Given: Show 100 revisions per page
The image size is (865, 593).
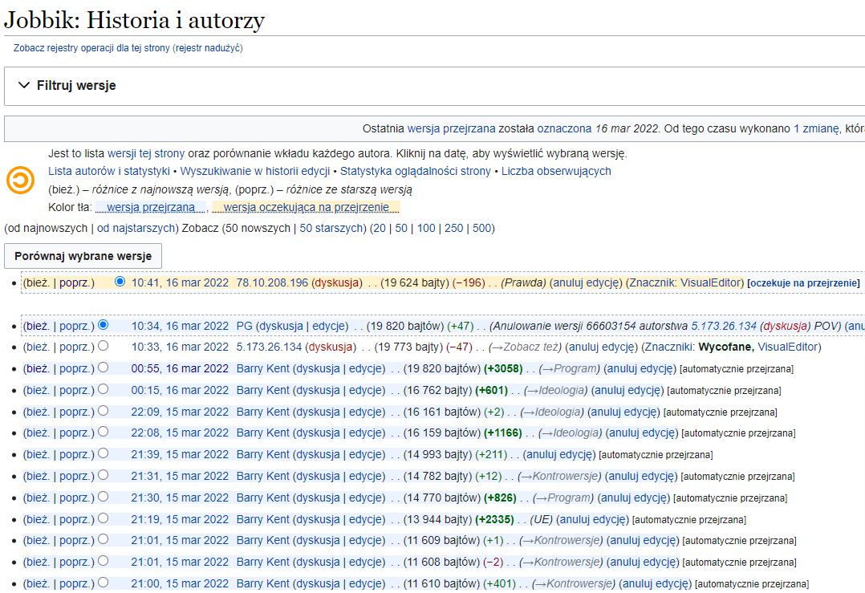Looking at the screenshot, I should [426, 228].
